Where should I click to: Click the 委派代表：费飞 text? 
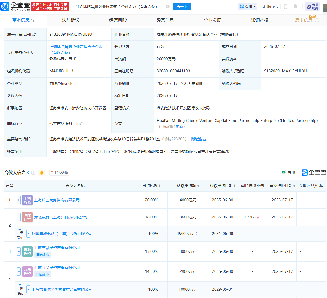(x=63, y=59)
